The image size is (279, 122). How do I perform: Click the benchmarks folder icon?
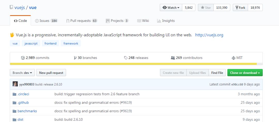click(14, 111)
